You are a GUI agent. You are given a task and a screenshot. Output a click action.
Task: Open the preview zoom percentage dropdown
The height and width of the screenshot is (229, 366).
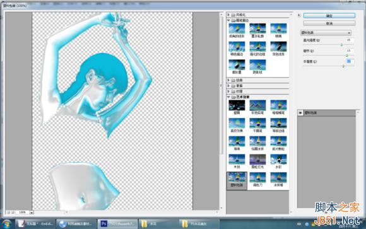[32, 213]
